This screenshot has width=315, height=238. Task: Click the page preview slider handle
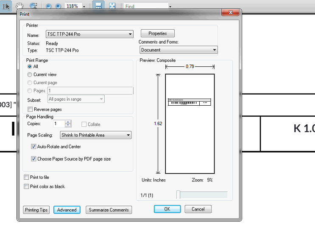coord(178,194)
